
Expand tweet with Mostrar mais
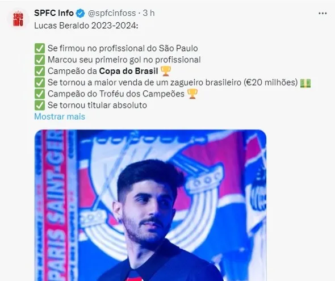coord(60,116)
